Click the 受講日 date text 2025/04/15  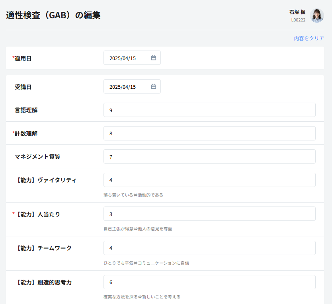[123, 87]
